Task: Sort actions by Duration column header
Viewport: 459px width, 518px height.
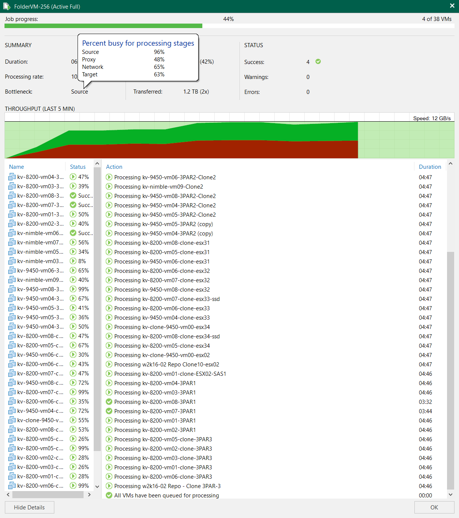Action: tap(430, 167)
